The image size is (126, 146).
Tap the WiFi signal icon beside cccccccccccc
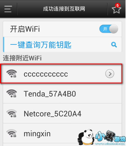[12, 74]
